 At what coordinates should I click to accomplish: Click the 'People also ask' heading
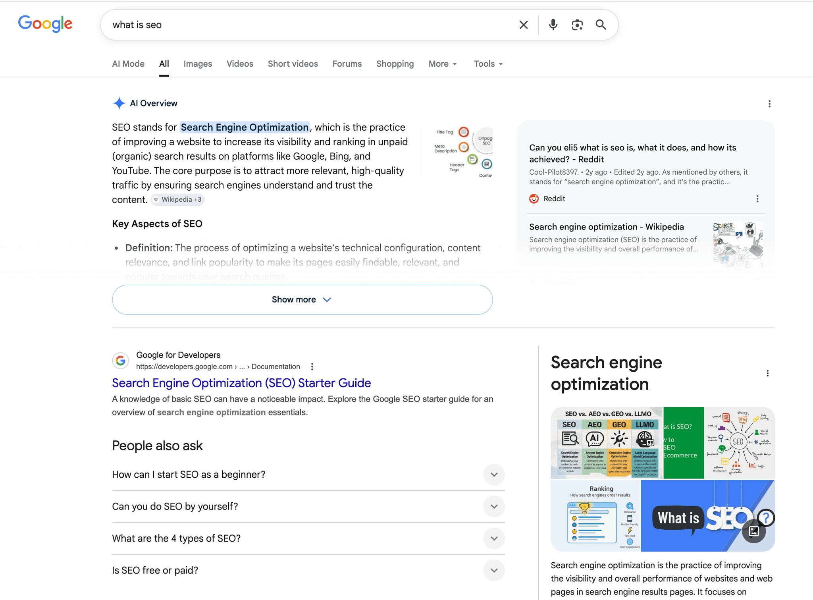tap(157, 446)
